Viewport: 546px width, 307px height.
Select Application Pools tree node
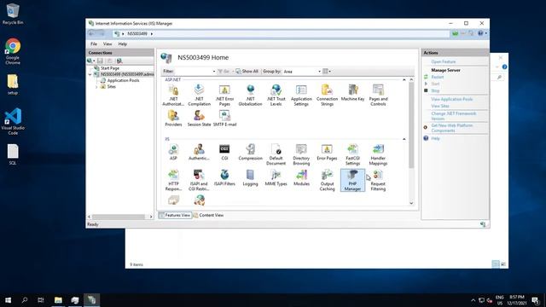(x=123, y=80)
